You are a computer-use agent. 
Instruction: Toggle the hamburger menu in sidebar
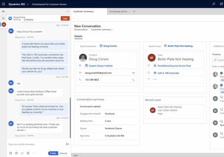point(3,12)
